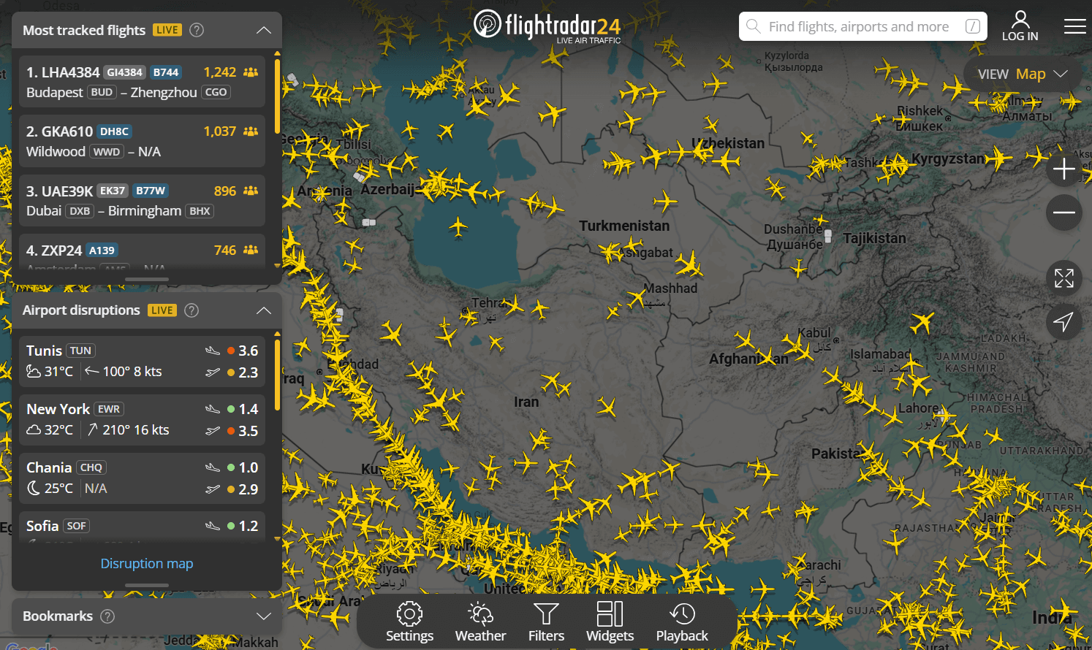The width and height of the screenshot is (1092, 650).
Task: Open the Playback feature
Action: (681, 622)
